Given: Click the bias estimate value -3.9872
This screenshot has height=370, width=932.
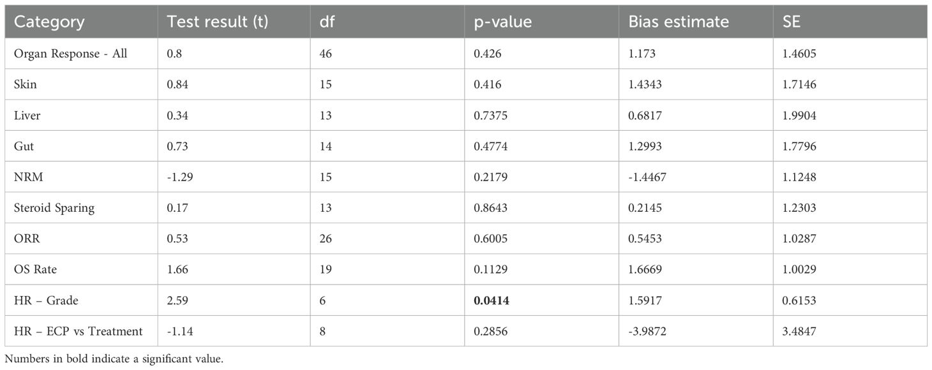Looking at the screenshot, I should [x=649, y=330].
